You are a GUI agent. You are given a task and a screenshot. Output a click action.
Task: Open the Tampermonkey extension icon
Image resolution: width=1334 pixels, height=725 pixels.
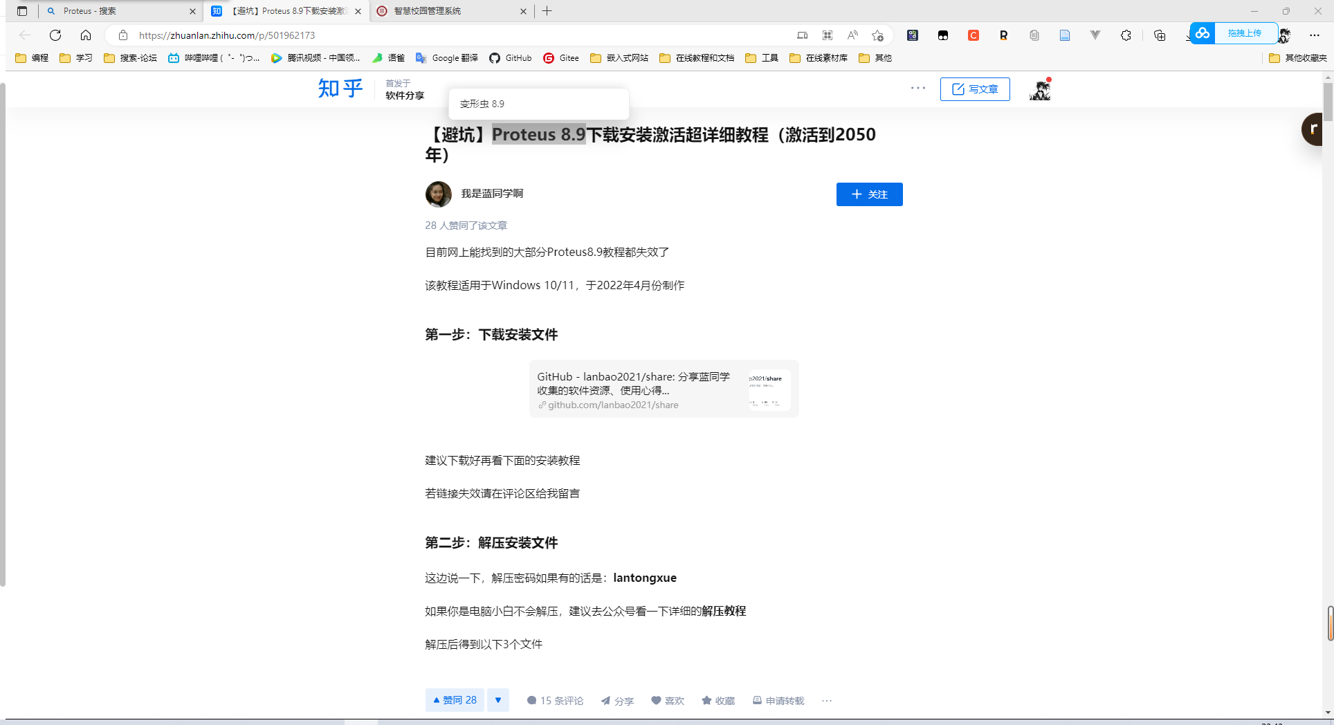(x=942, y=35)
